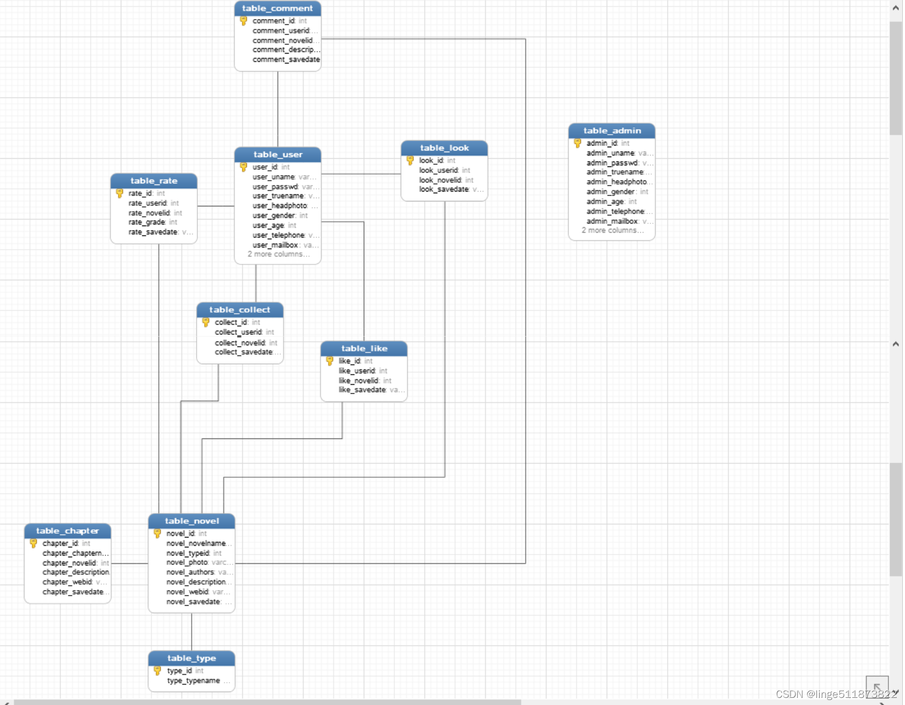This screenshot has height=705, width=905.
Task: Click the novel_photo column
Action: click(199, 562)
